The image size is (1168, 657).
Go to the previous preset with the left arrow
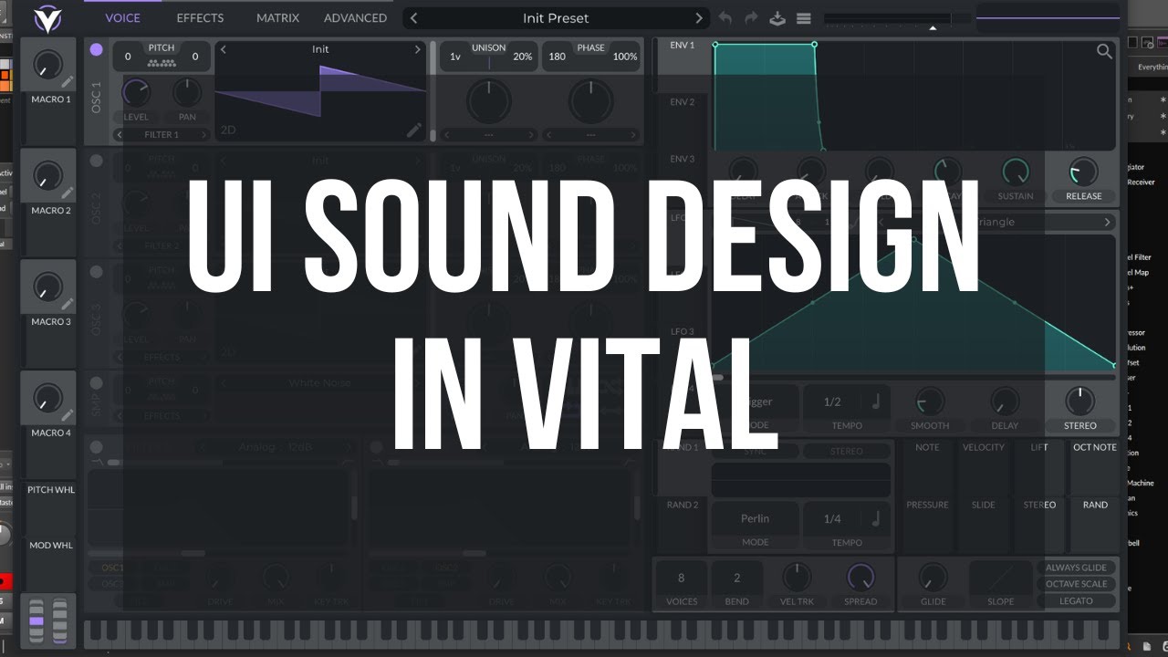(x=413, y=18)
